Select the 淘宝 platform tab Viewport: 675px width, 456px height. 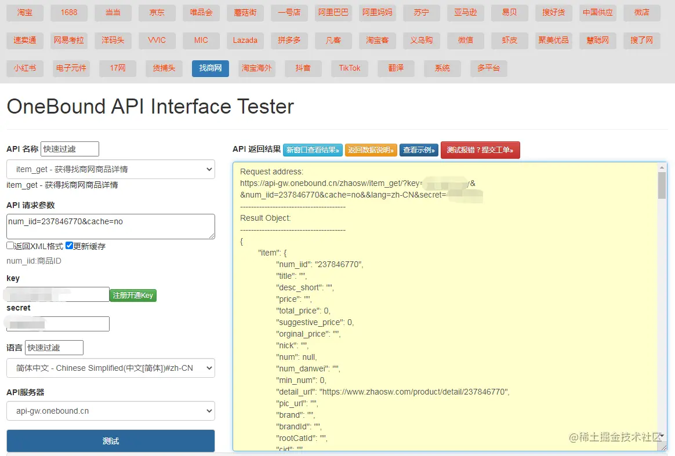click(x=25, y=13)
